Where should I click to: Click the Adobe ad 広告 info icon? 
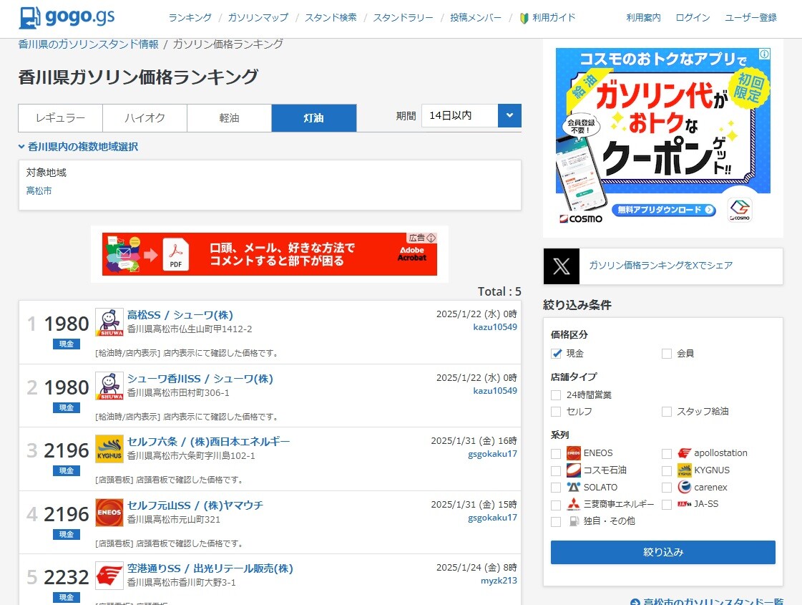click(x=431, y=238)
